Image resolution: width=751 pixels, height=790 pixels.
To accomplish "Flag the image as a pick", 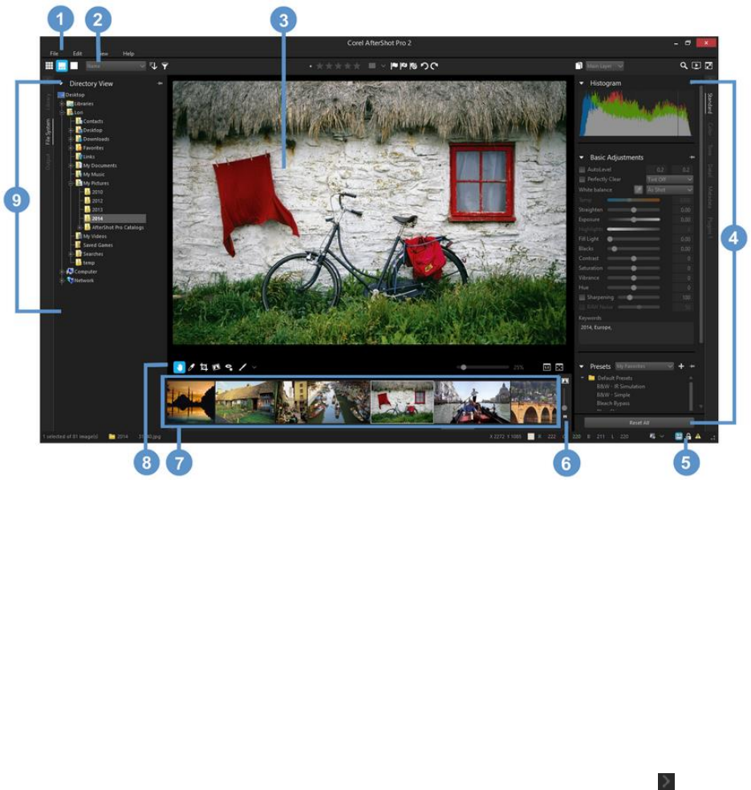I will pos(394,66).
